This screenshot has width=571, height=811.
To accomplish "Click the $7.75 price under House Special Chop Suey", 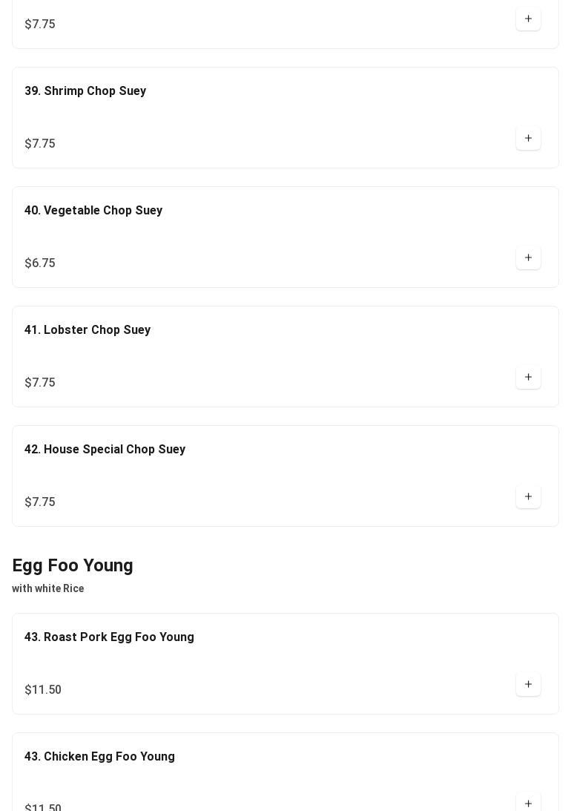I will click(40, 502).
